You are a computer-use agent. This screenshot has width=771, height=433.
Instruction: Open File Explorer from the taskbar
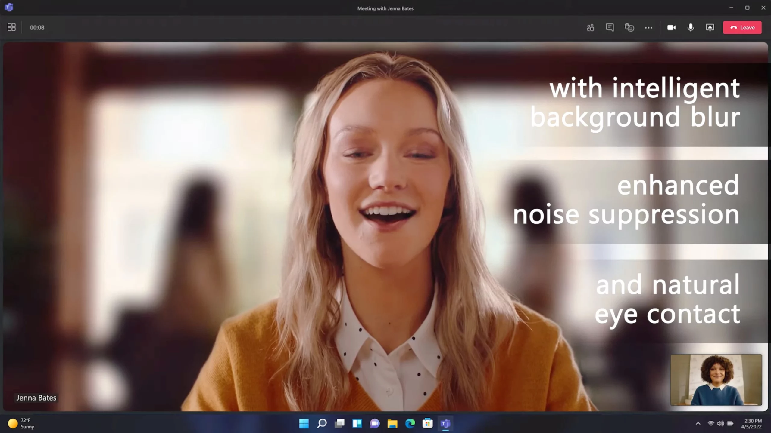(392, 424)
